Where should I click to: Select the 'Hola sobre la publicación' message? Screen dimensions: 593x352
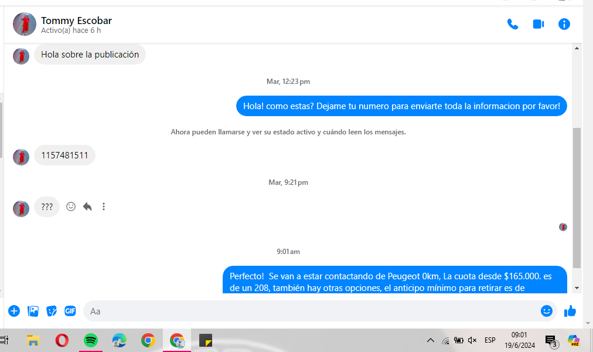[90, 54]
